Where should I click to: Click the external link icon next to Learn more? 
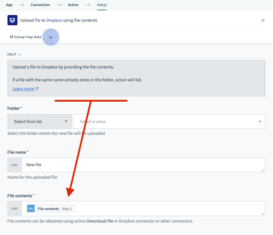37,89
